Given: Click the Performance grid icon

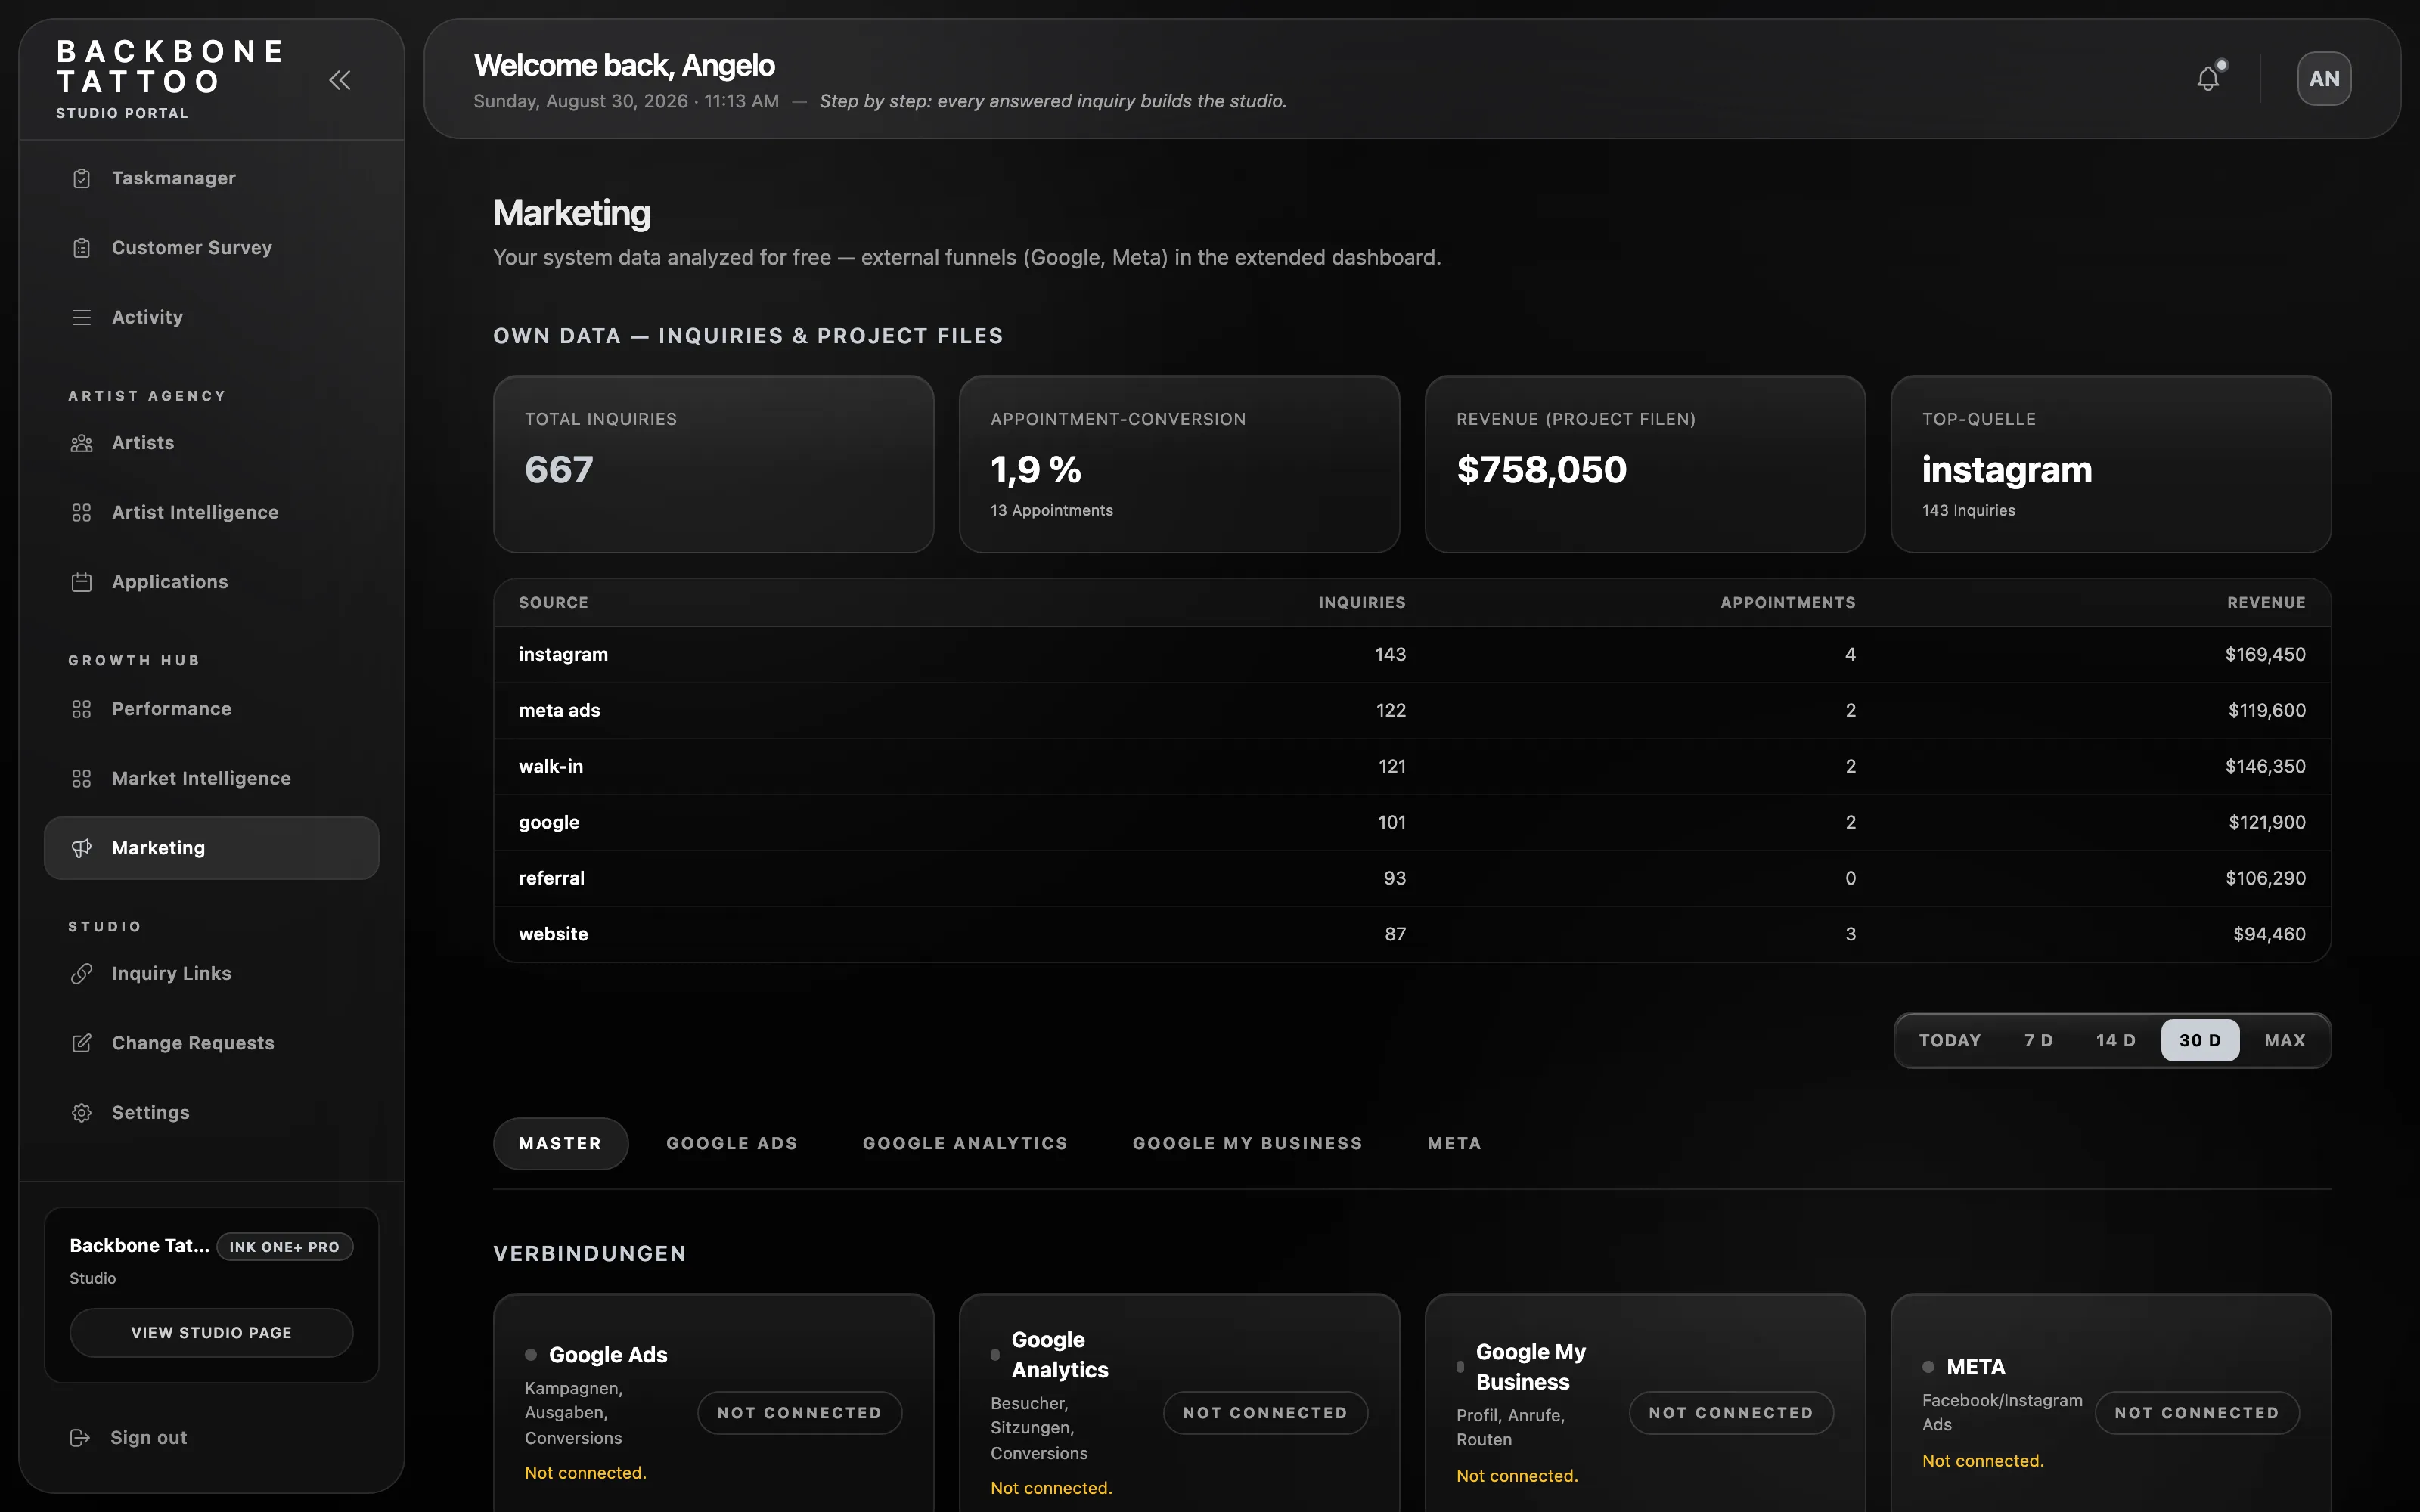Looking at the screenshot, I should tap(82, 709).
